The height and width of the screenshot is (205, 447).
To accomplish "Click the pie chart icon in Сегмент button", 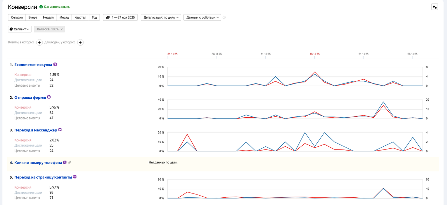I will (x=11, y=29).
